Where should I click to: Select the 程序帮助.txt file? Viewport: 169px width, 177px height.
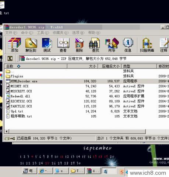pyautogui.click(x=87, y=116)
